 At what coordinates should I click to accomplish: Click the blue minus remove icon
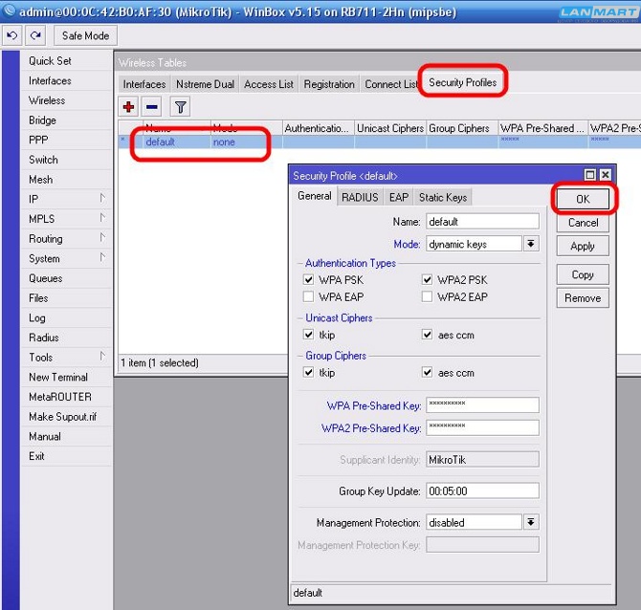pyautogui.click(x=152, y=107)
